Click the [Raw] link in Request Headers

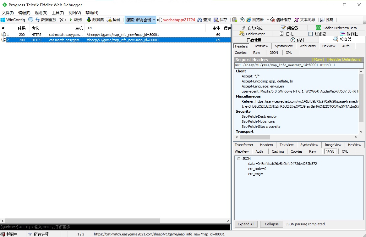coord(318,59)
